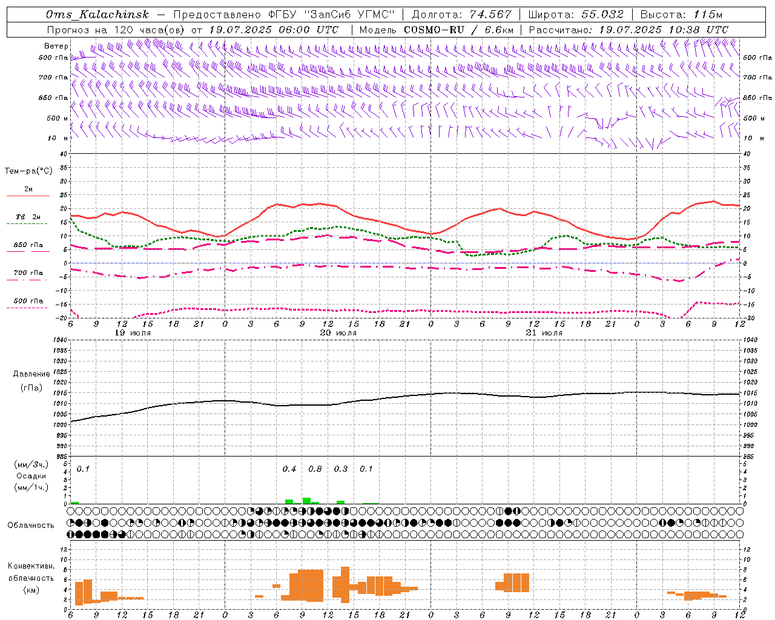Click the '(мм/1ч.)' precipitation unit label
The height and width of the screenshot is (620, 775).
click(31, 487)
